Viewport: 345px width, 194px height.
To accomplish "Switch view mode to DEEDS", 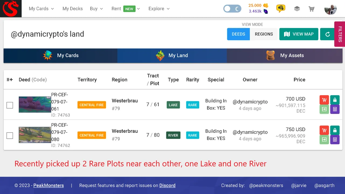I will coord(239,34).
